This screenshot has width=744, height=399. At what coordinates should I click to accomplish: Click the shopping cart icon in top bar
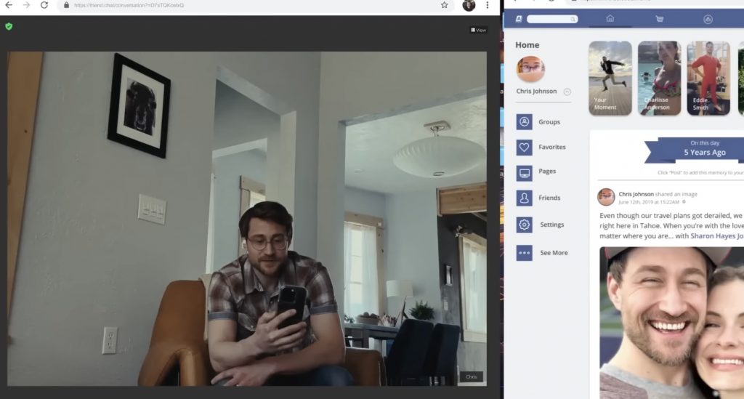[659, 19]
